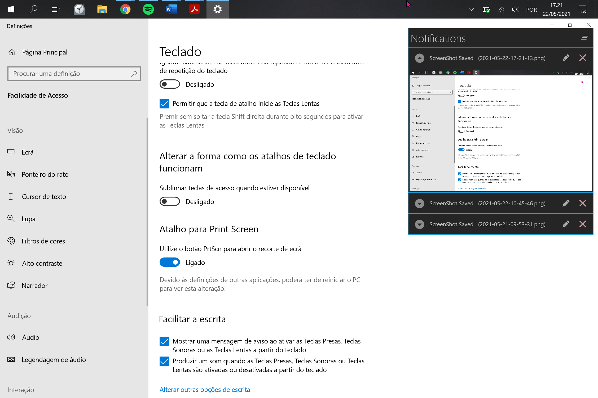
Task: Expand the 09-53-31 screenshot notification
Action: [x=419, y=224]
